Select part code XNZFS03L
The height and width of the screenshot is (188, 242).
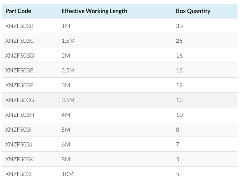point(19,174)
